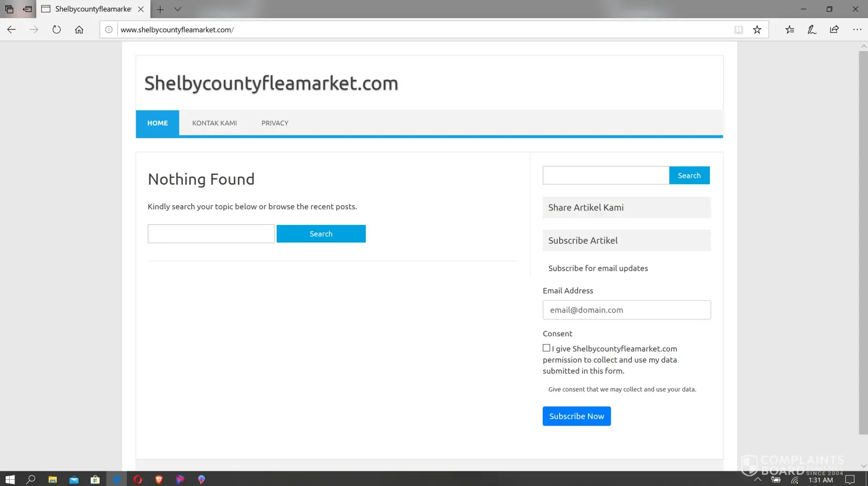
Task: Click the page vertical scrollbar
Action: (863, 243)
